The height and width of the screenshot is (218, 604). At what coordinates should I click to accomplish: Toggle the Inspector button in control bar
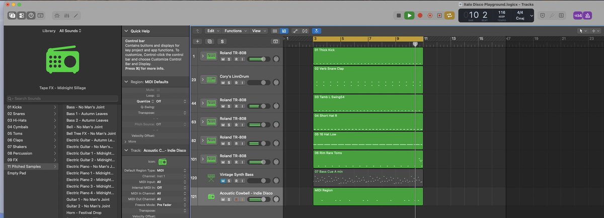tap(22, 16)
